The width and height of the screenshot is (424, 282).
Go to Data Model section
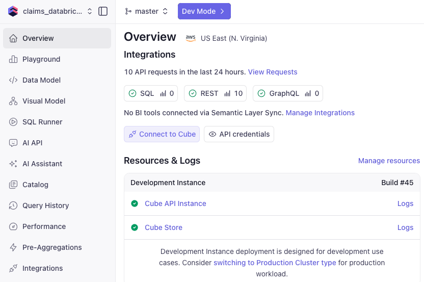click(x=57, y=80)
